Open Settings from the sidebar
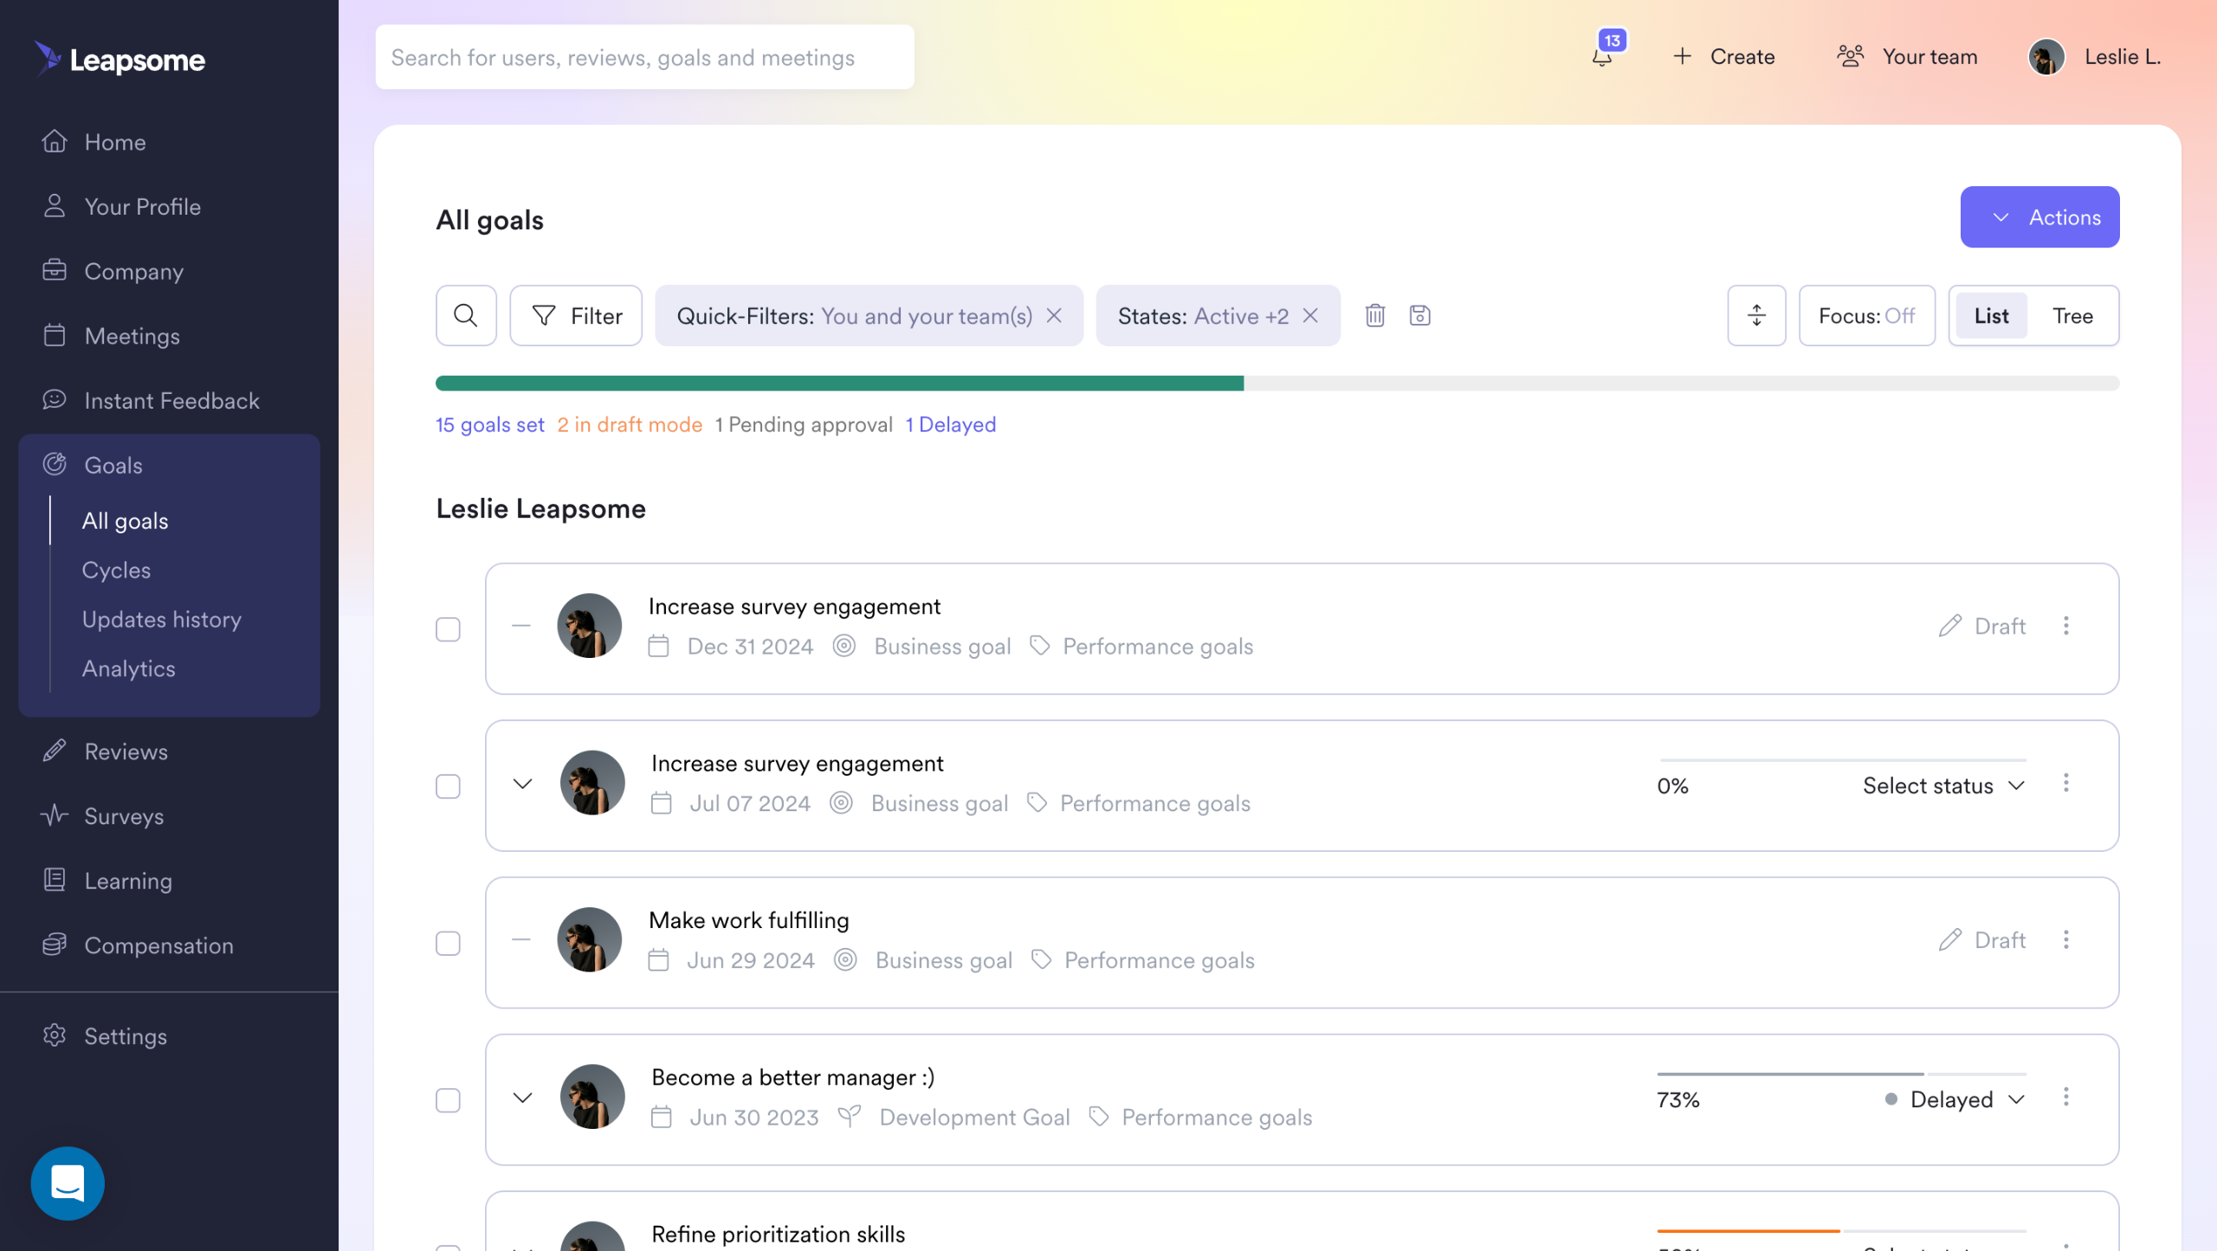The image size is (2217, 1251). [x=125, y=1036]
